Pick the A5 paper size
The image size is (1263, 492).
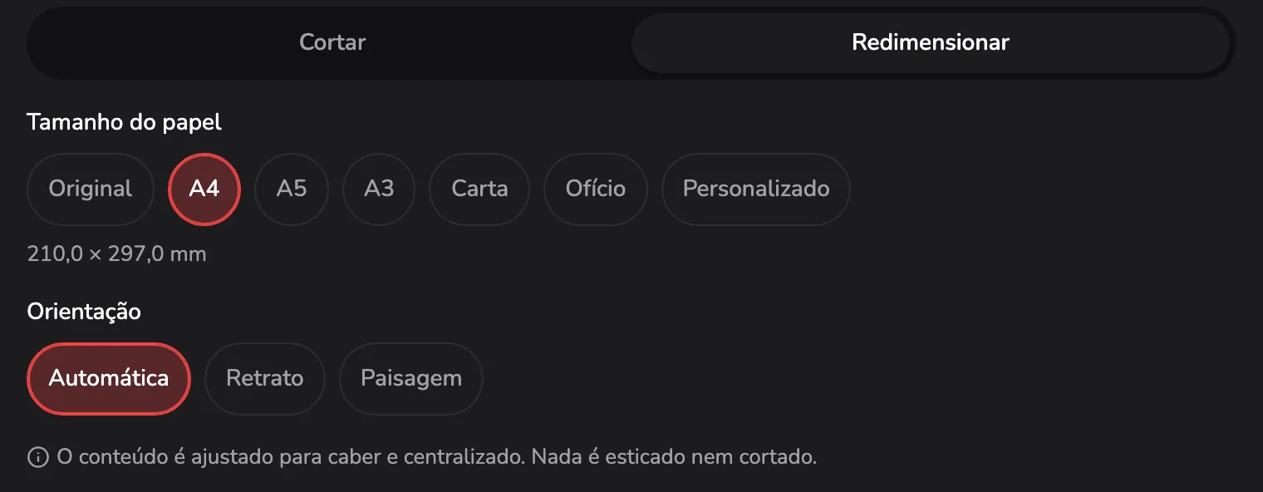click(292, 189)
